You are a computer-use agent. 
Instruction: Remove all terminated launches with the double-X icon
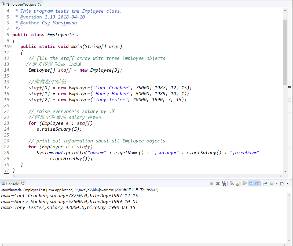pos(224,183)
